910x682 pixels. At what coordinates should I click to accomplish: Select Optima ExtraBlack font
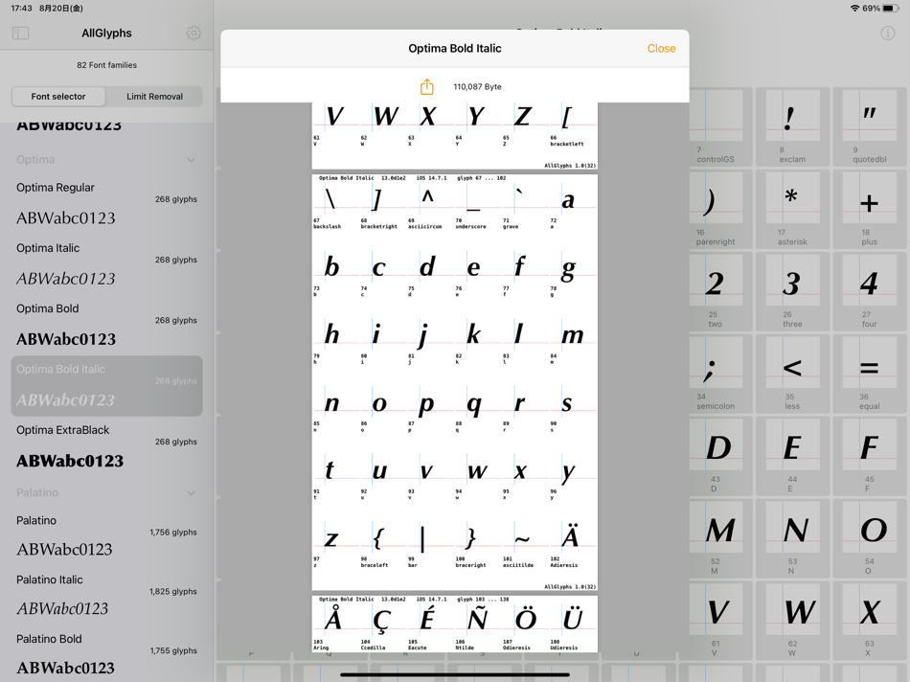pos(106,447)
